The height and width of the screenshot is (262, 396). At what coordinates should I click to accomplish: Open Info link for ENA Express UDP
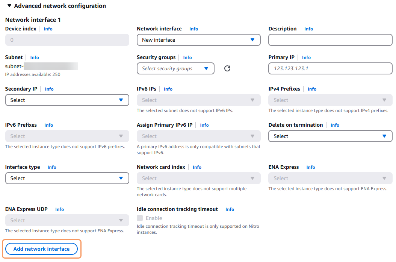coord(59,209)
